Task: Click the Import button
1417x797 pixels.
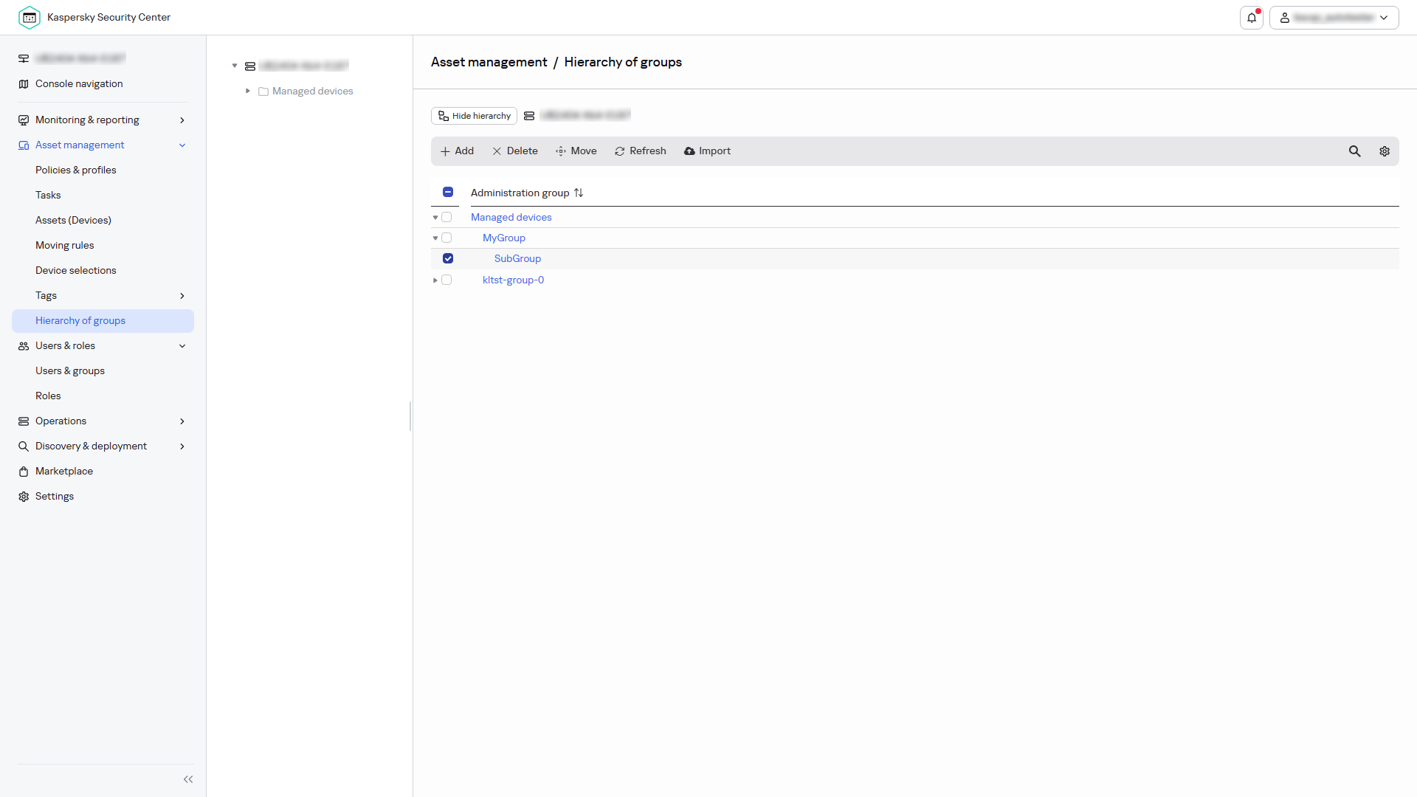Action: click(707, 151)
